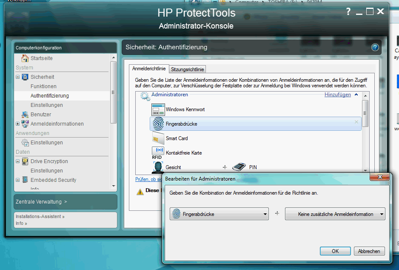Image resolution: width=399 pixels, height=270 pixels.
Task: Switch to the Anmelderichtlinie tab
Action: (149, 69)
